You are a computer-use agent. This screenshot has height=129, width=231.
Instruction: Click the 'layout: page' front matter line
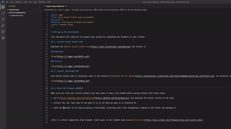(x=57, y=15)
